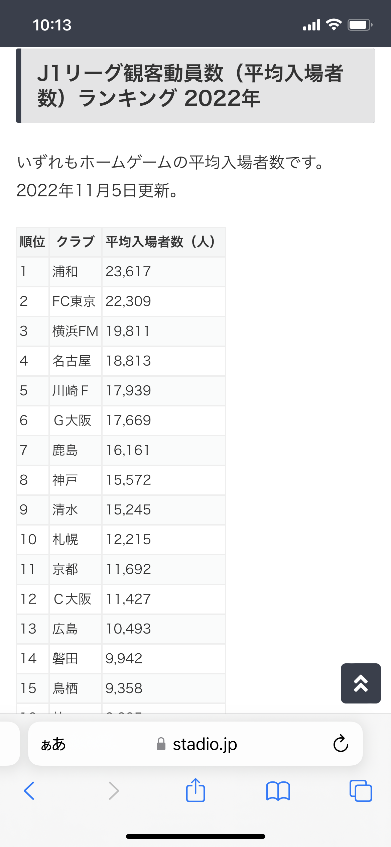Screen dimensions: 391x847
Task: Tap the home indicator bar
Action: pyautogui.click(x=195, y=836)
